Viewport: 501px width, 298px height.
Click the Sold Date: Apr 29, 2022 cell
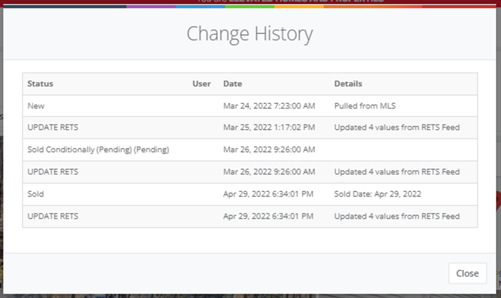click(377, 194)
